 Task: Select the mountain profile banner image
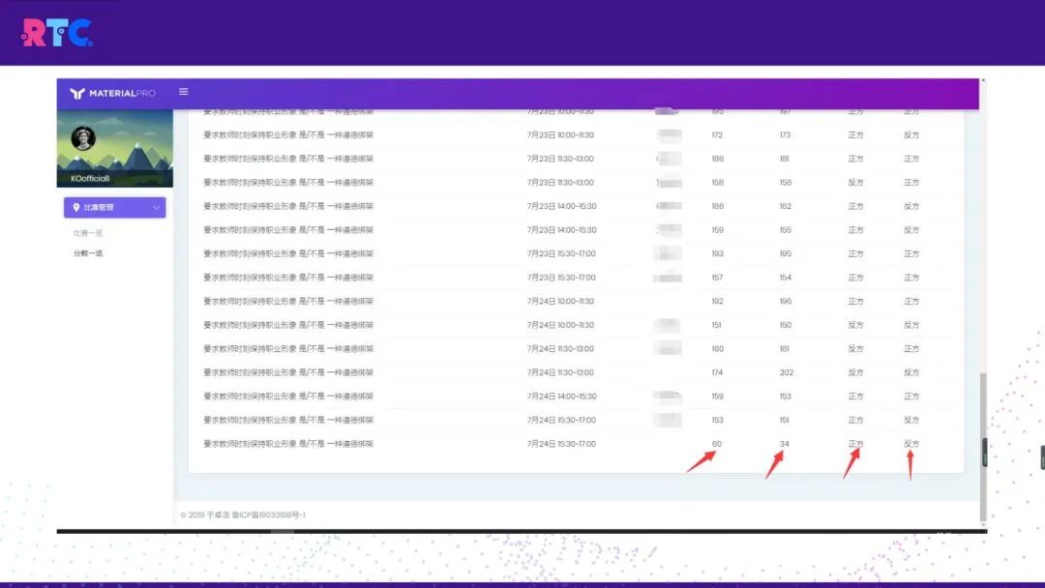(114, 149)
